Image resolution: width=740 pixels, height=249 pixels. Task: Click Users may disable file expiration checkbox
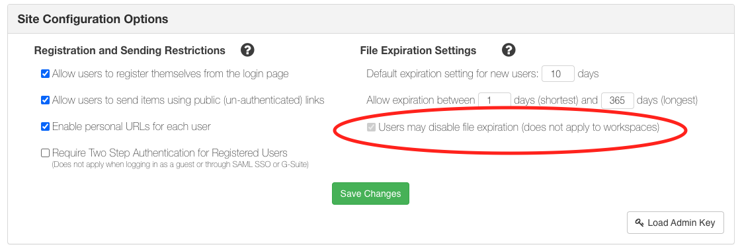click(372, 127)
